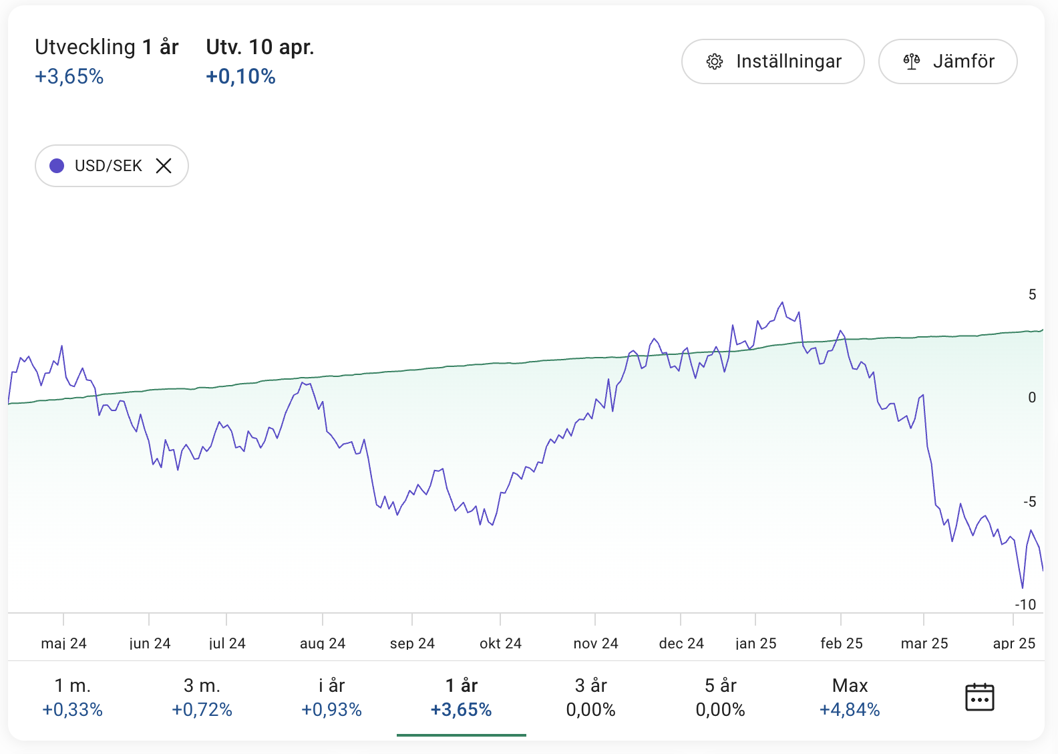
Task: Click the okt 24 axis marker
Action: point(500,643)
